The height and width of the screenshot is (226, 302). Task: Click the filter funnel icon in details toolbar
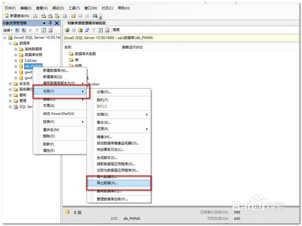tap(94, 30)
